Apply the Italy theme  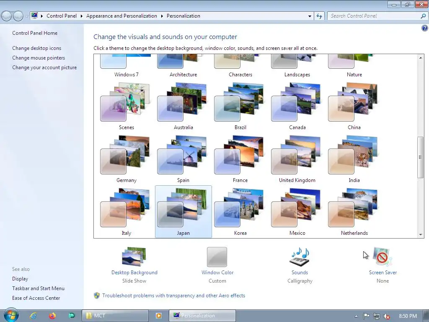coord(126,212)
